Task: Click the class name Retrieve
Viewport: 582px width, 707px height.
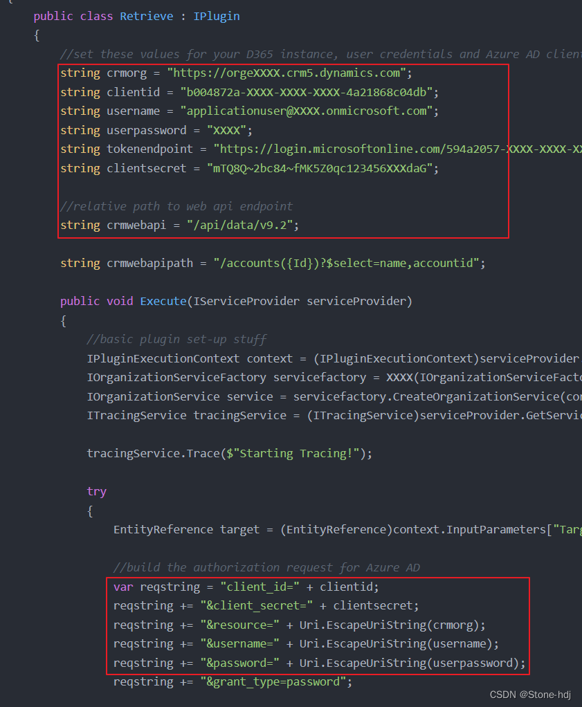Action: 146,16
